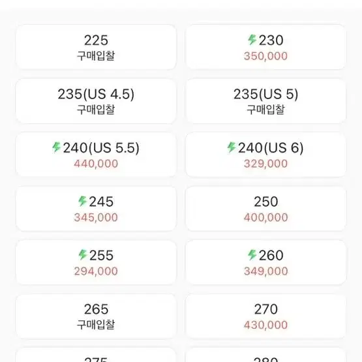This screenshot has width=362, height=362.
Task: Select partially visible size 275 card
Action: (96, 355)
